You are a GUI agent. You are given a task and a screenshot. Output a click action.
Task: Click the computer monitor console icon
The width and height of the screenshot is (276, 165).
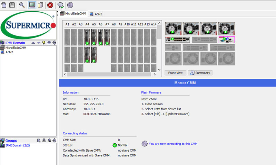pos(32,5)
